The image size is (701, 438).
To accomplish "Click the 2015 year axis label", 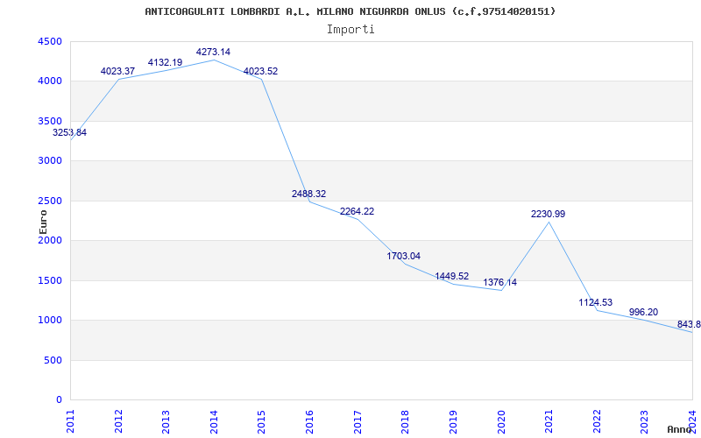I will (x=262, y=421).
